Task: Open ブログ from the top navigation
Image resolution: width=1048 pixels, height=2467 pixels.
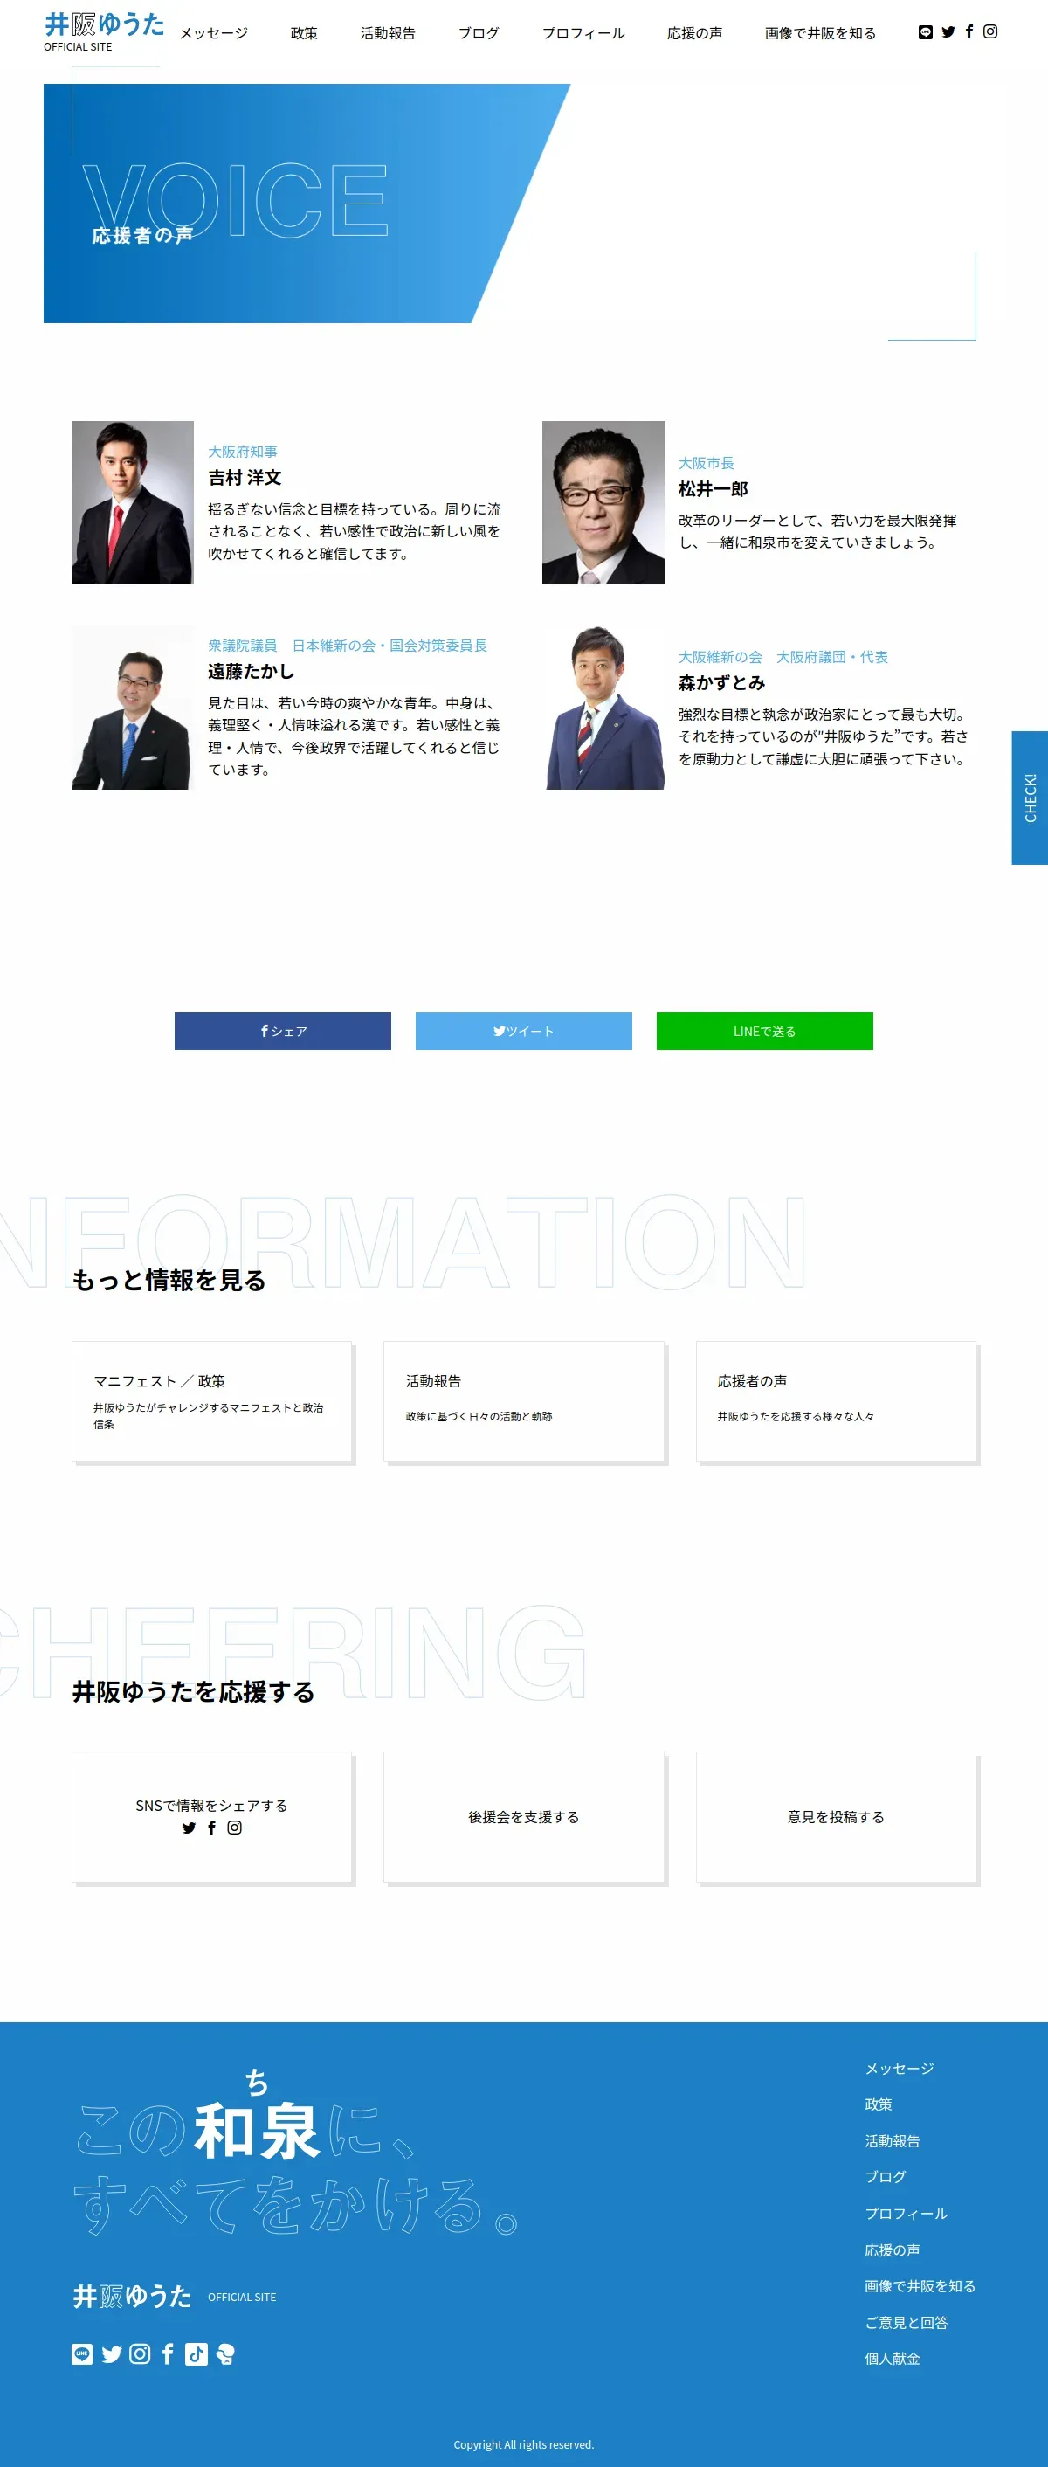Action: (479, 32)
